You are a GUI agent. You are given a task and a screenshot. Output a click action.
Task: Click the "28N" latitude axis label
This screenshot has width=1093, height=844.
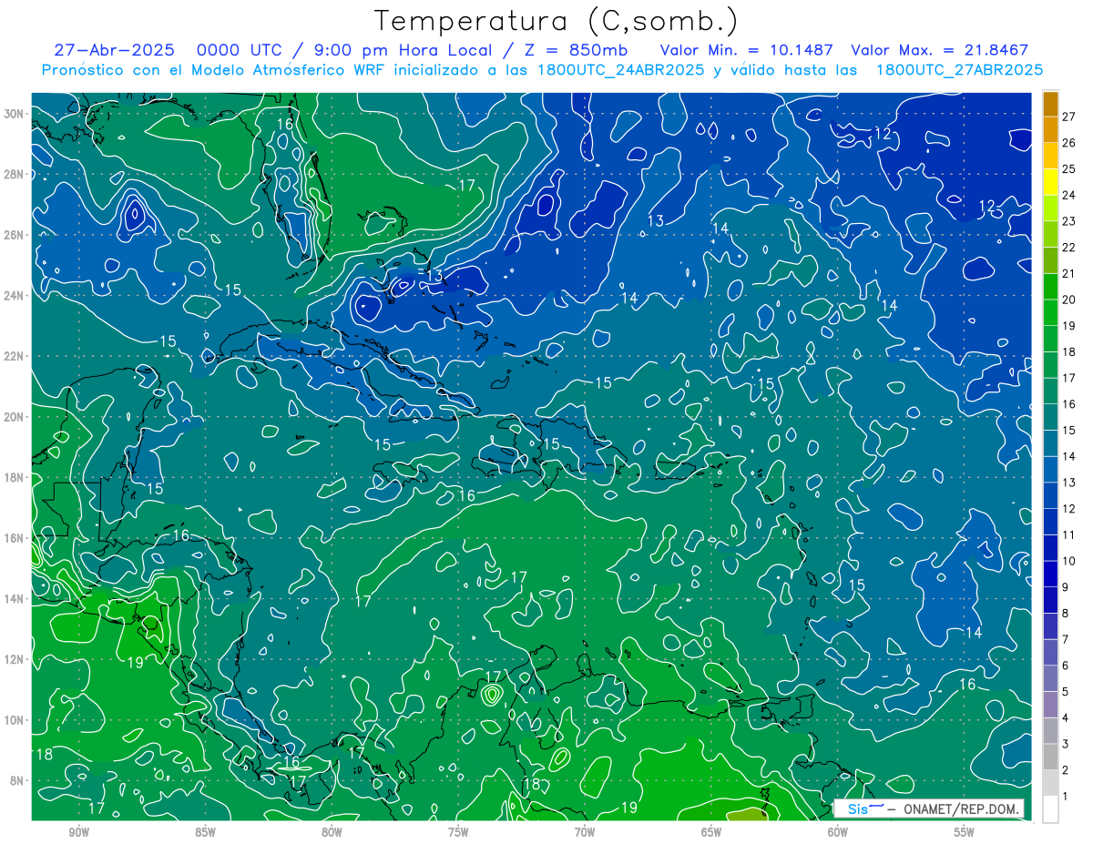[13, 174]
